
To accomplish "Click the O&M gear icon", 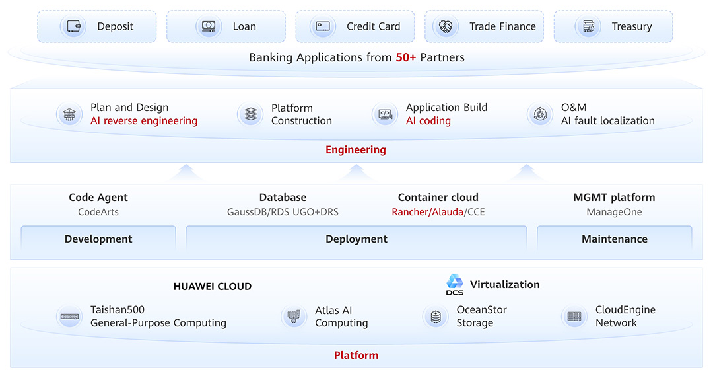I will 540,114.
